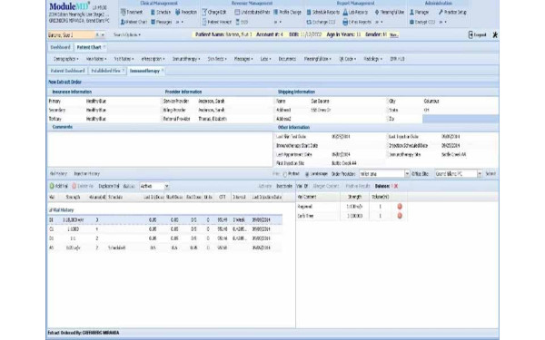Close the Immunotherapy tab

[163, 71]
